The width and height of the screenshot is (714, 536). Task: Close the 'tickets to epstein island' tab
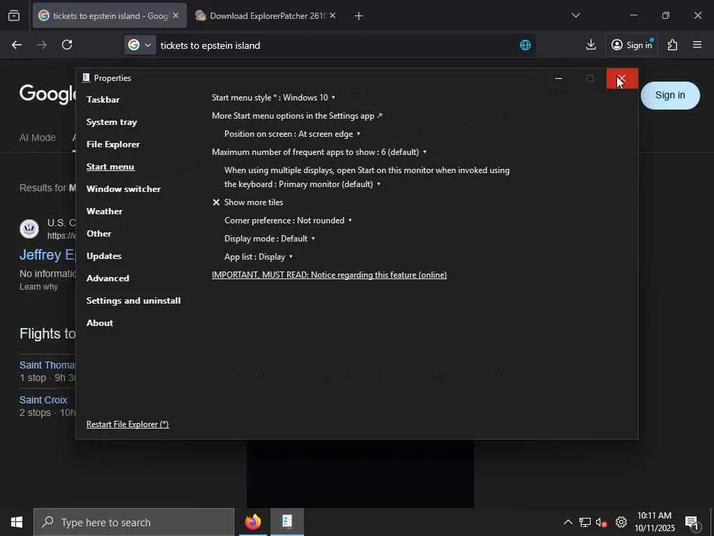tap(176, 15)
